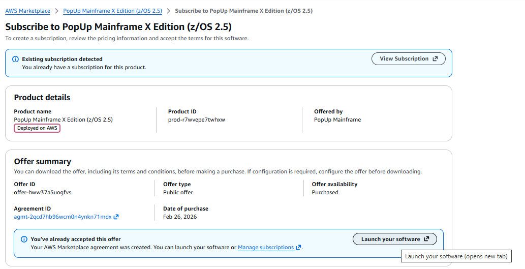Click the View Subscription button
Viewport: 525px width, 269px height.
408,58
